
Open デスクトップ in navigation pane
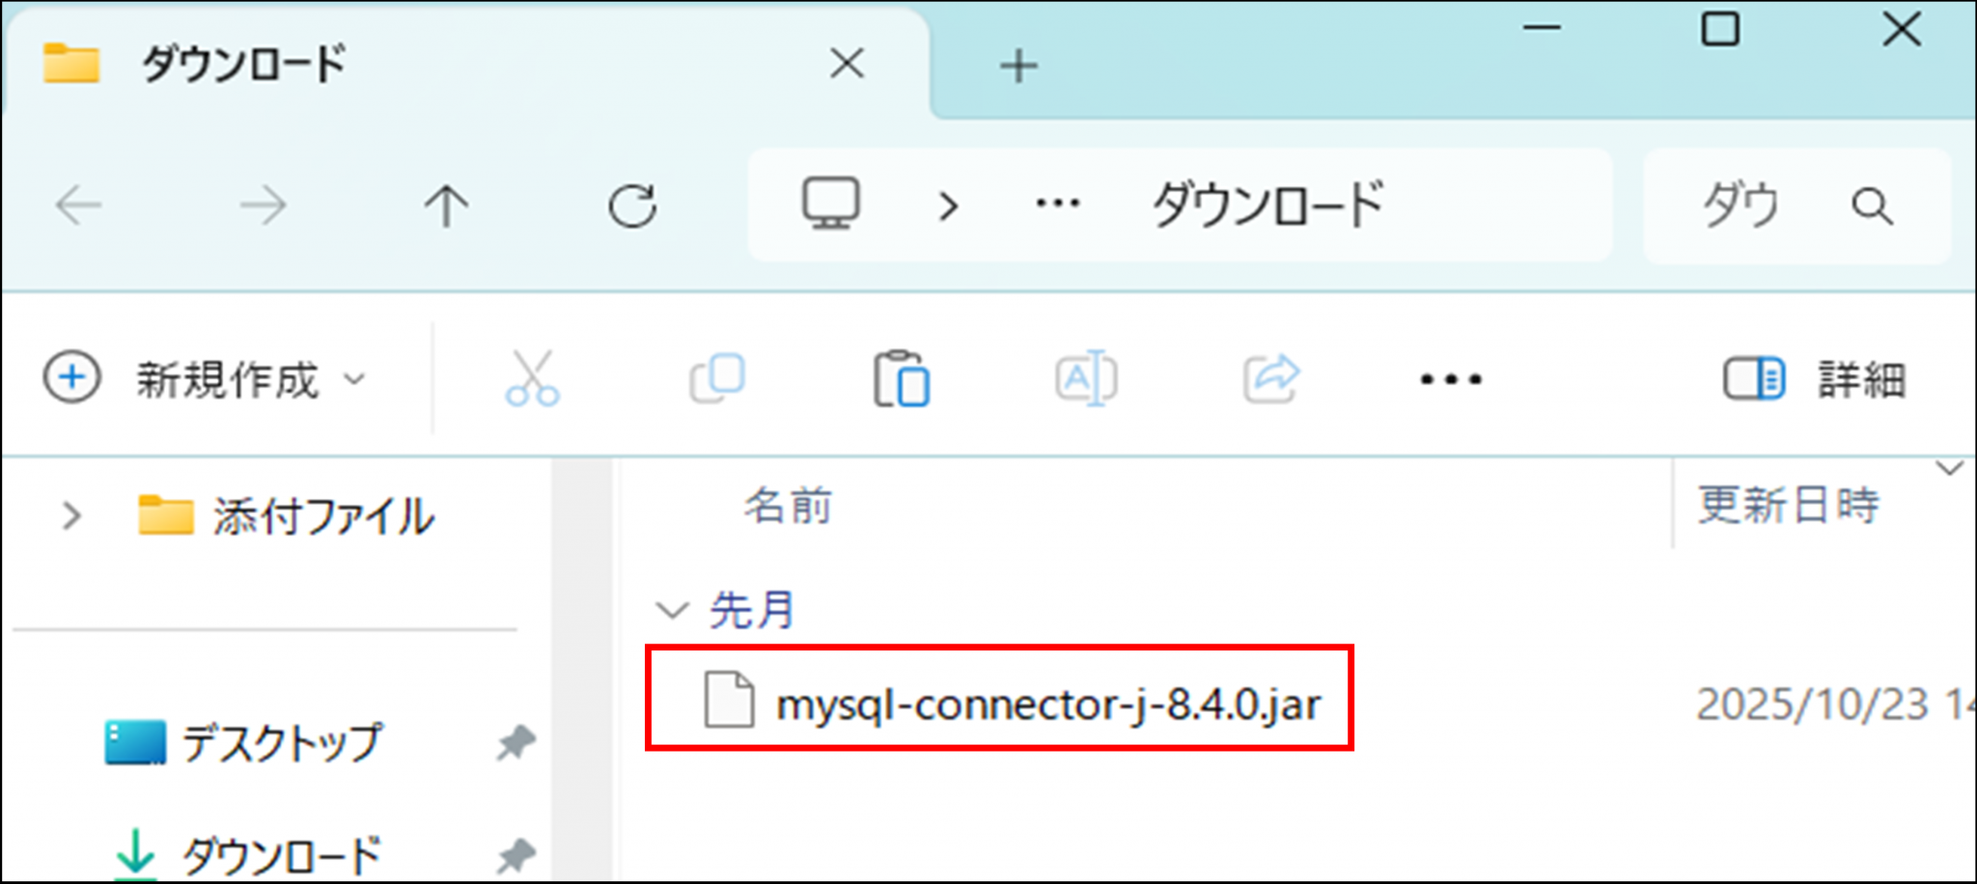pyautogui.click(x=281, y=742)
